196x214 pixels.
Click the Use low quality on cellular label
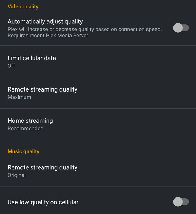click(43, 202)
